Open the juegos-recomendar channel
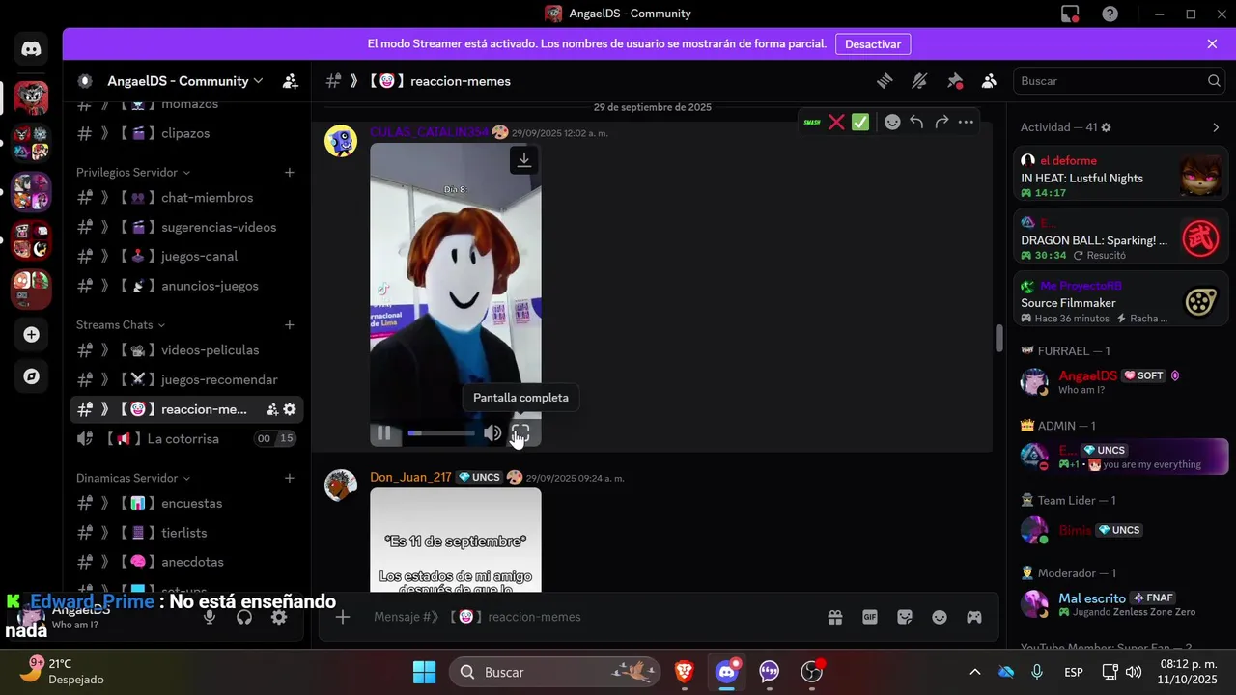 (x=185, y=379)
